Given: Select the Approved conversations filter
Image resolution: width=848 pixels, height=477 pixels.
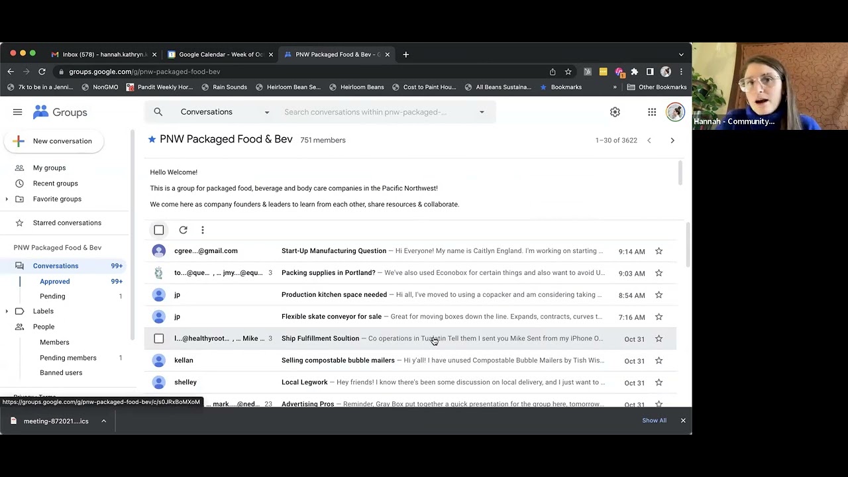Looking at the screenshot, I should (54, 282).
